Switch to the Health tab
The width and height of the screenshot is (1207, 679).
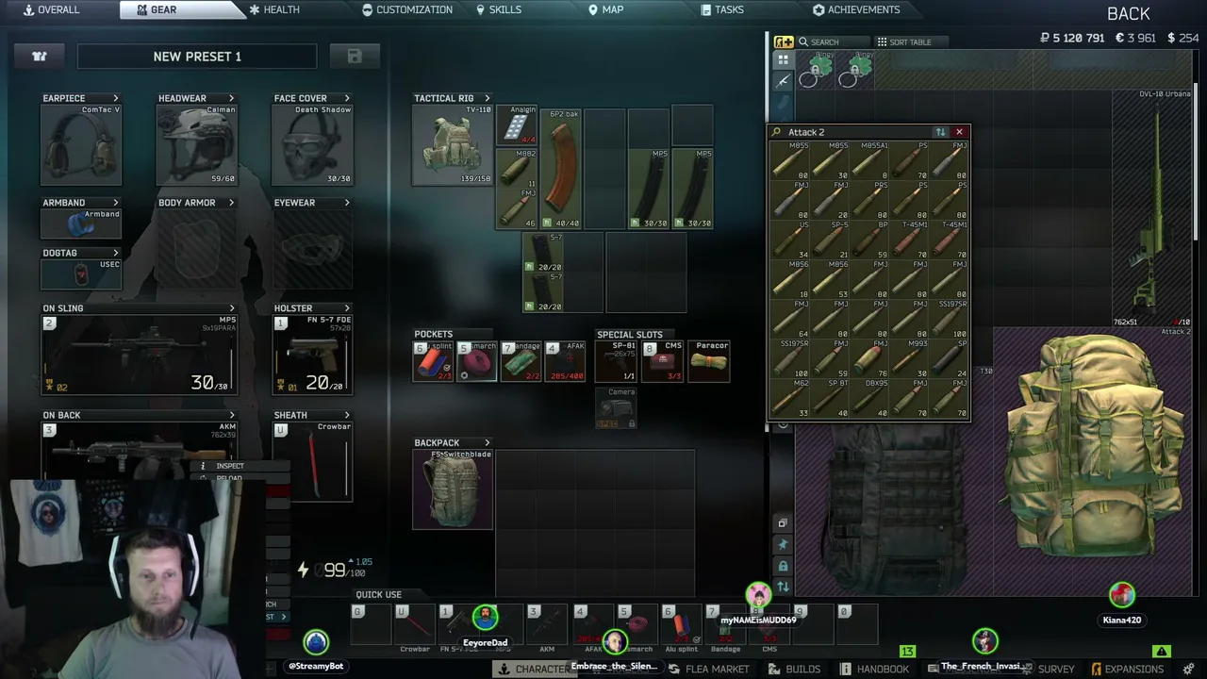click(x=274, y=9)
